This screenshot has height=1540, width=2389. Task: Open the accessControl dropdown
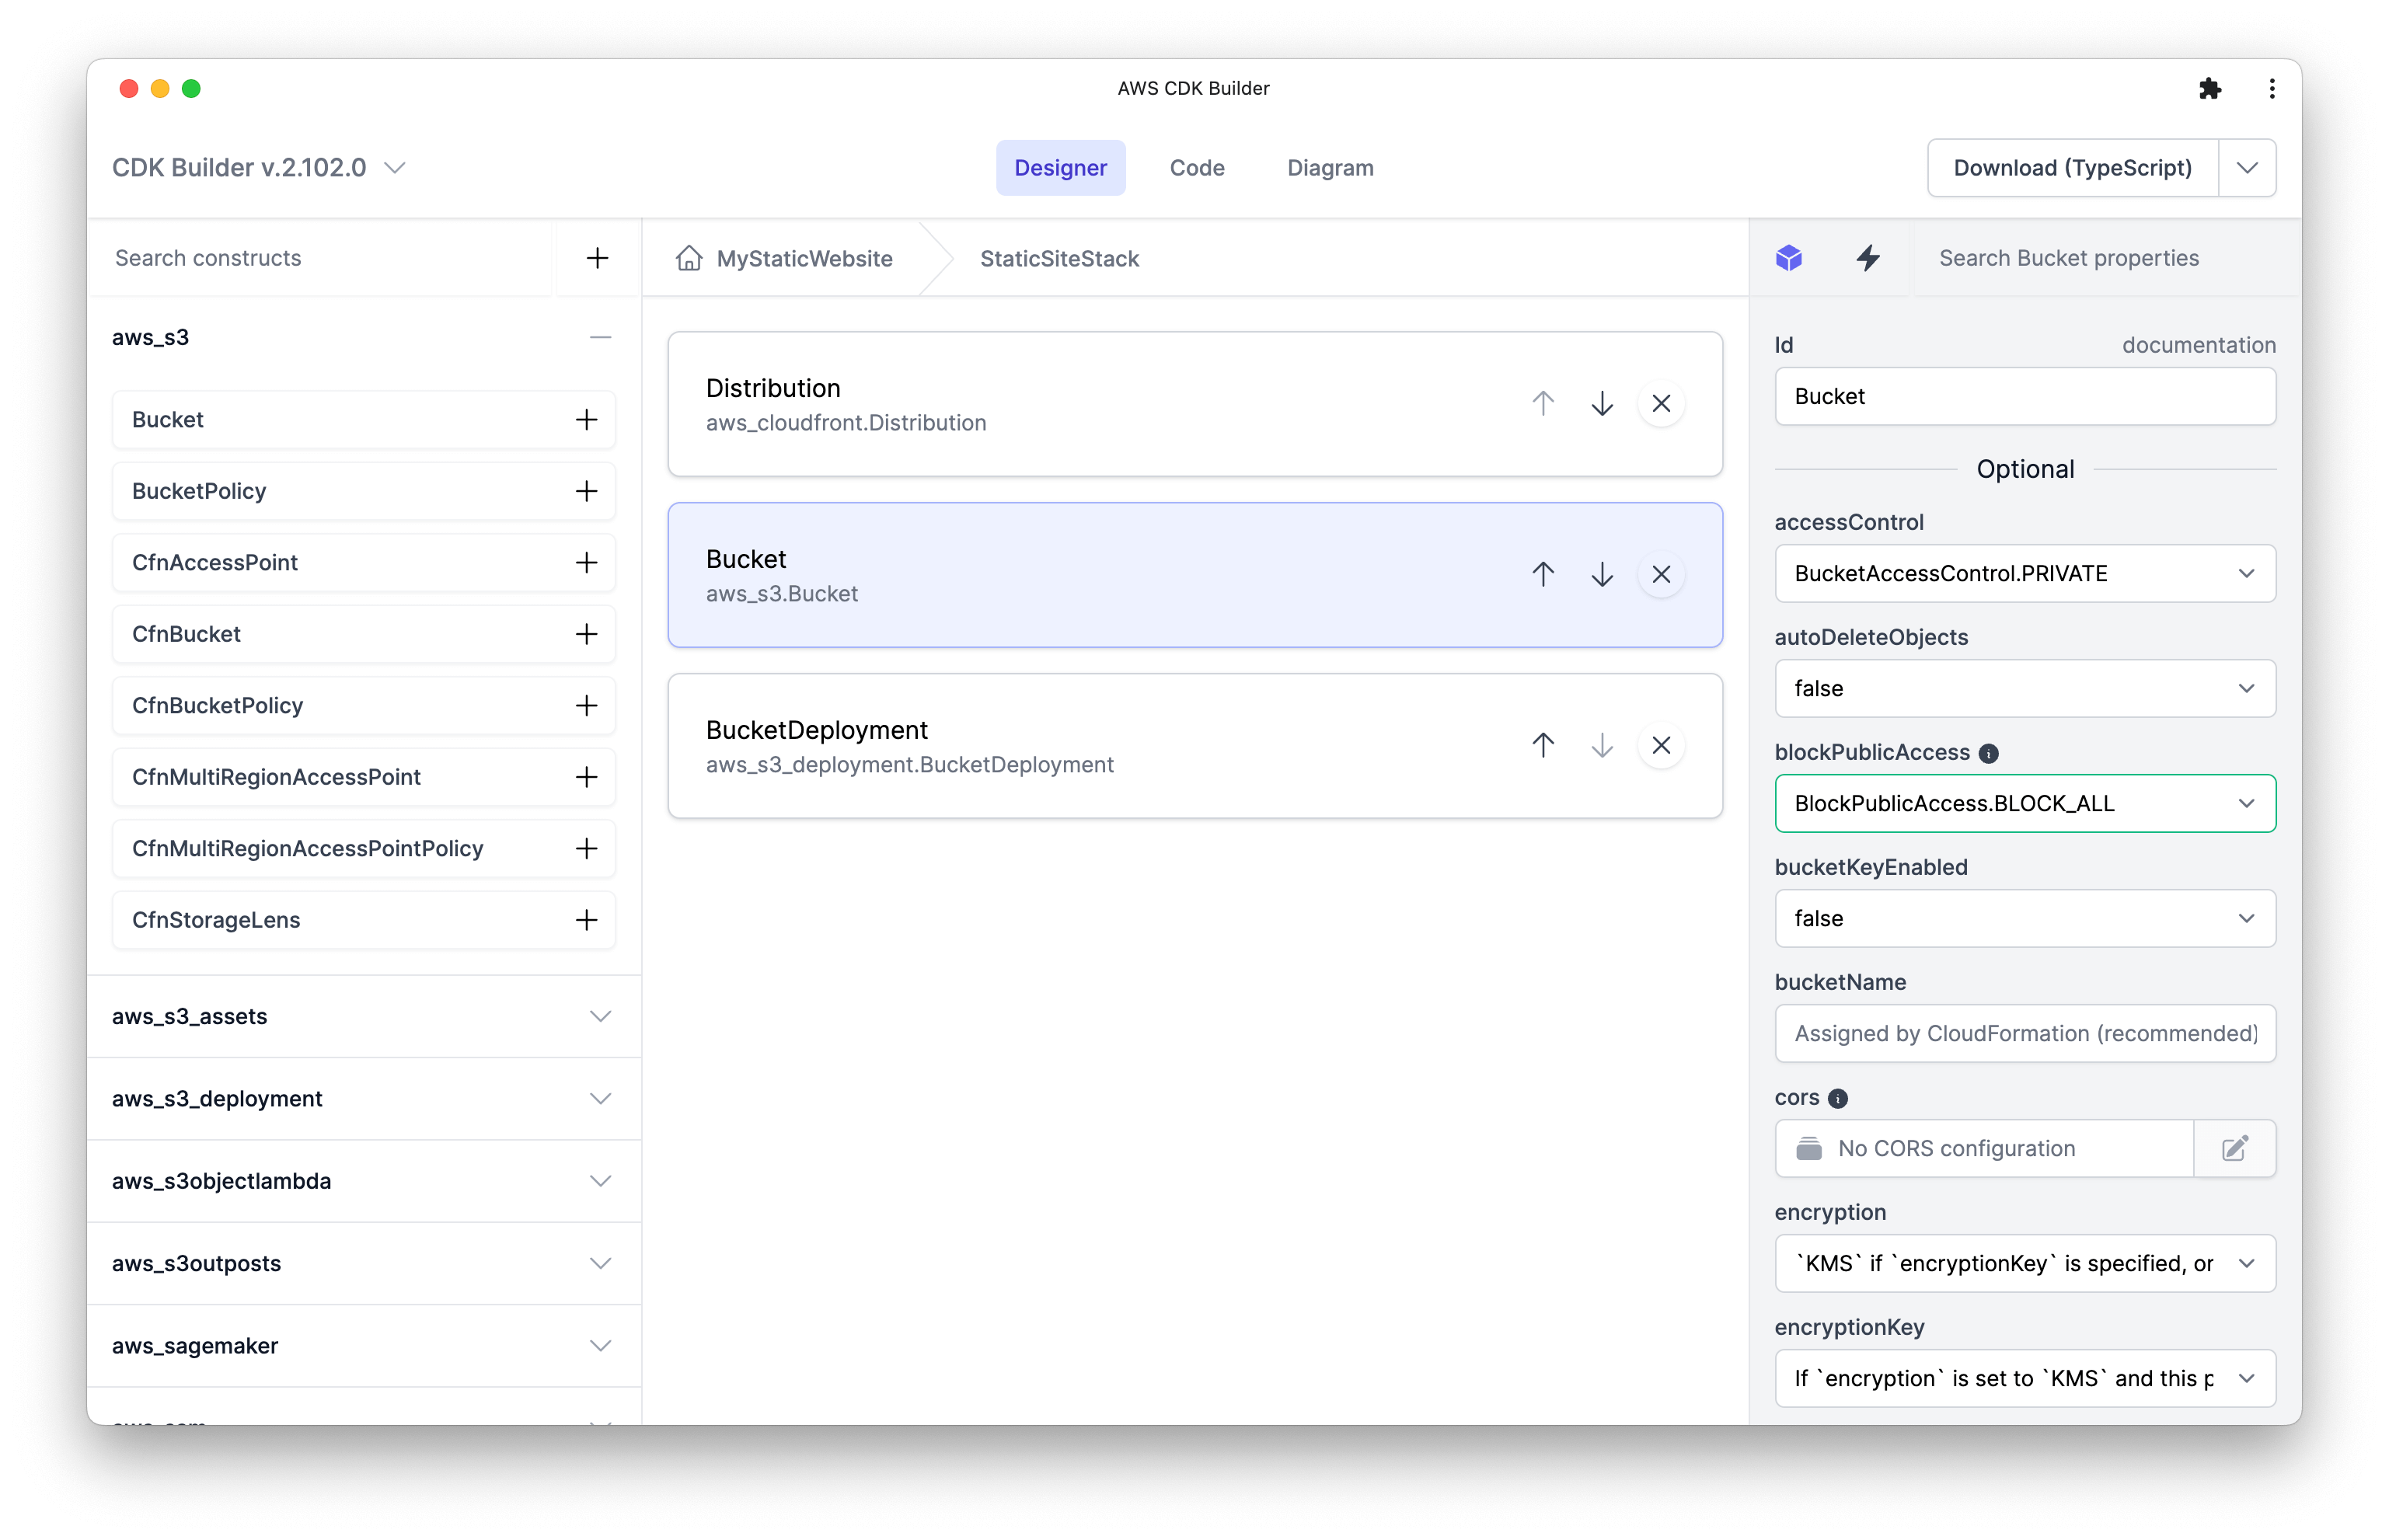[2024, 573]
